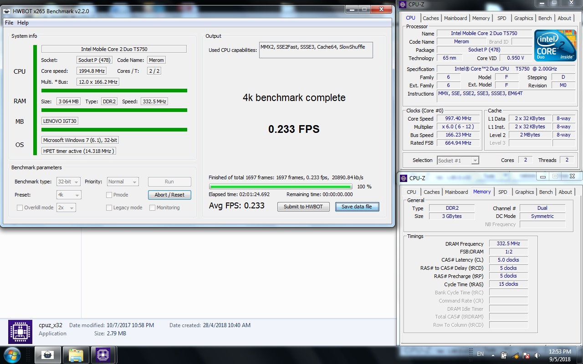Open the wireless network tray icon
The image size is (583, 364).
pyautogui.click(x=516, y=355)
